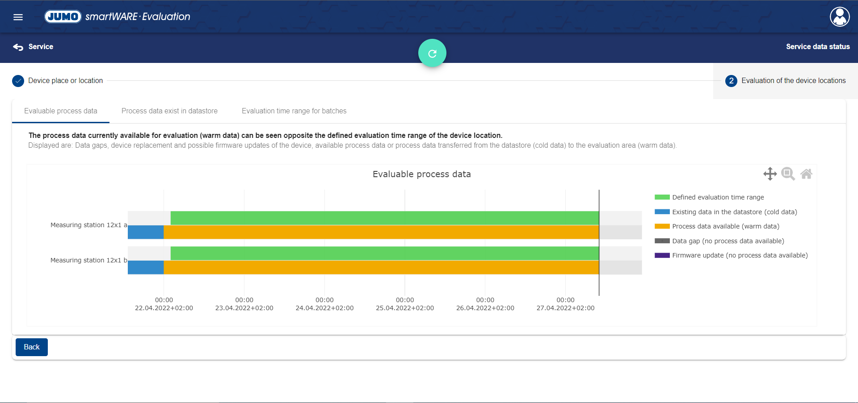Select the Evaluable process data tab
Screen dimensions: 858x403
(60, 111)
